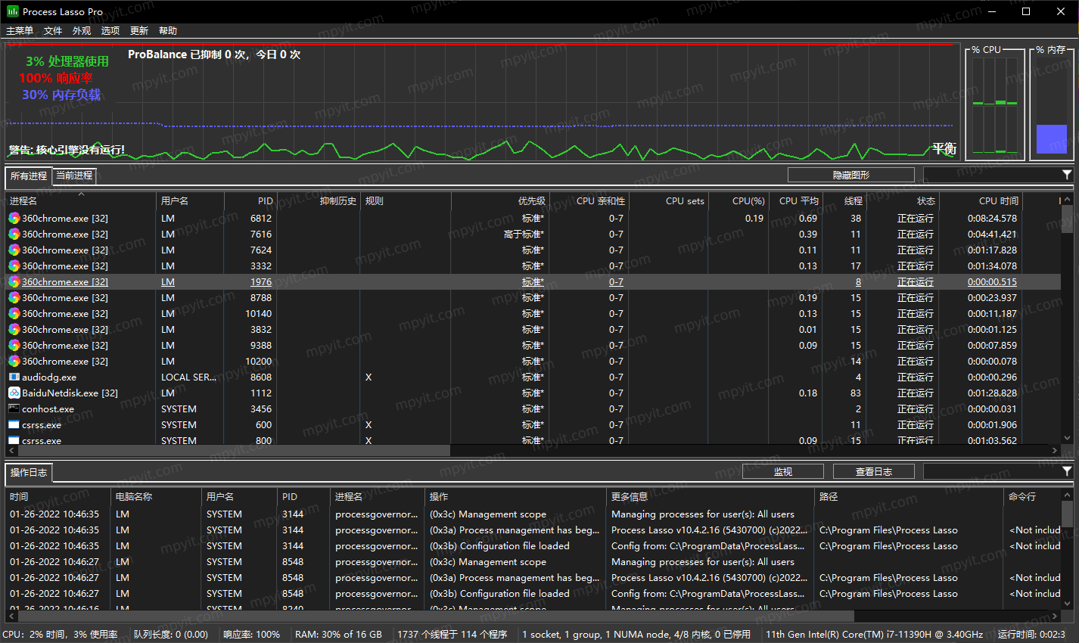Sort the log by the 操作 column header
This screenshot has width=1079, height=643.
(516, 496)
